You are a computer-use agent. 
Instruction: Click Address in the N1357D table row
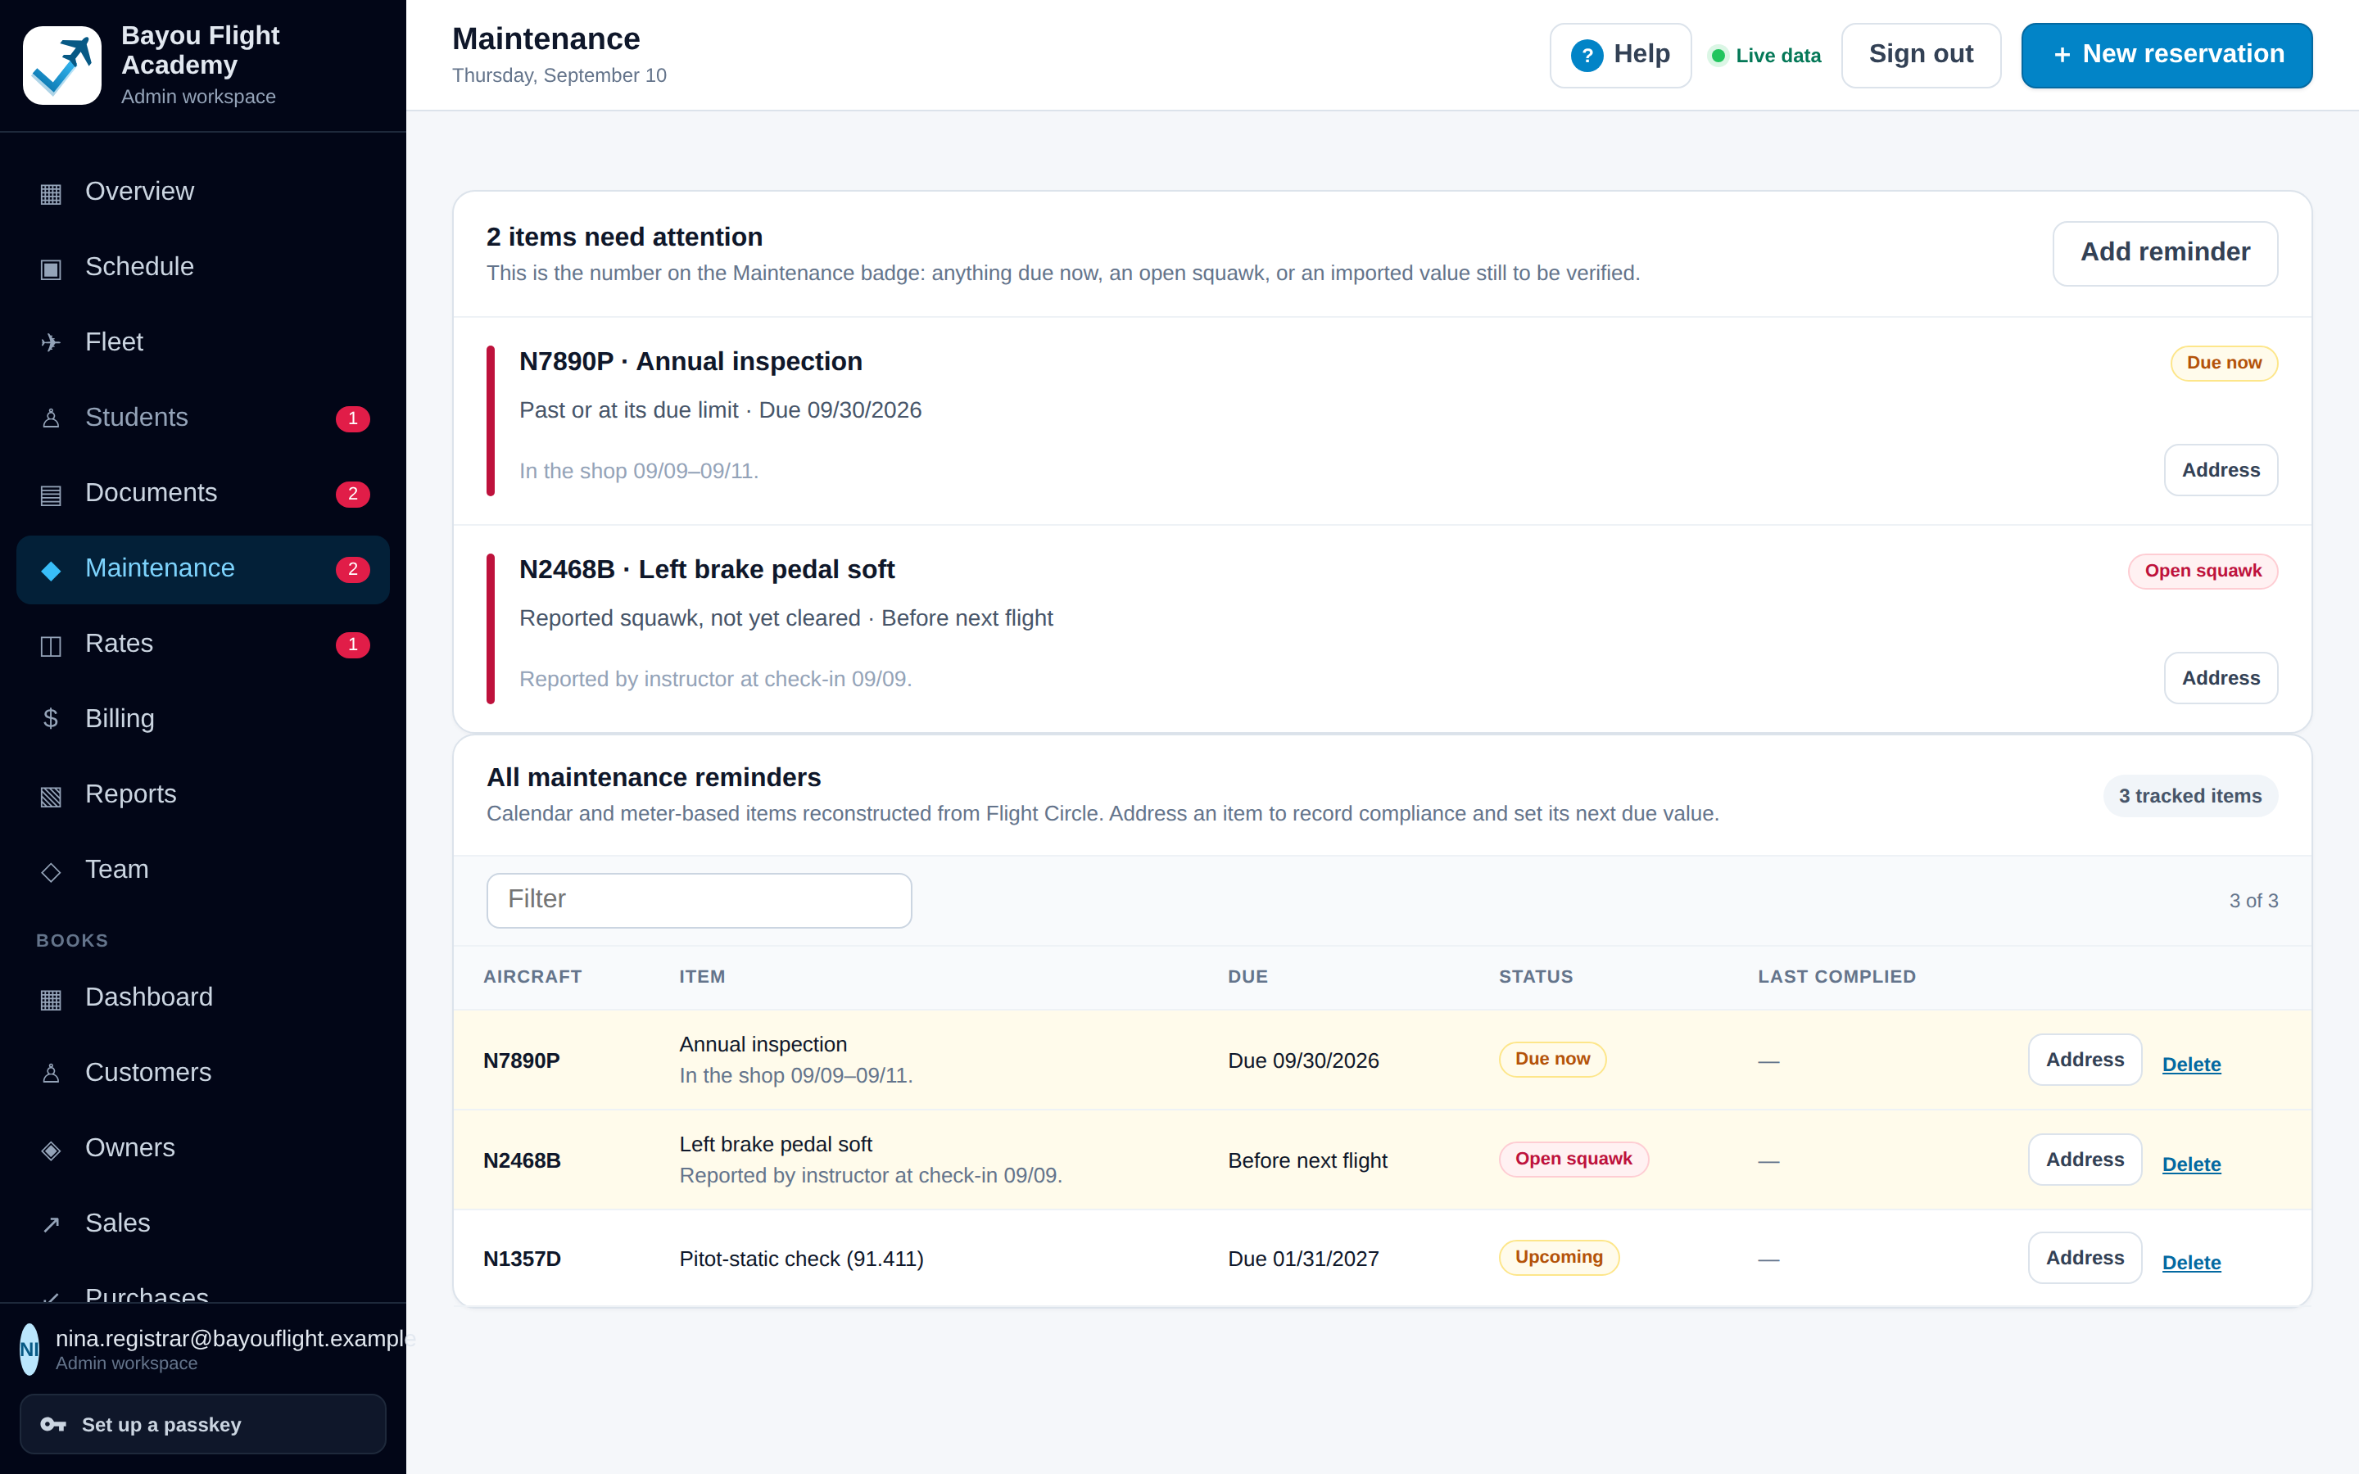click(x=2085, y=1258)
